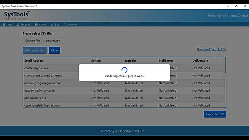Open the Buy menu item
Screen dimensions: 249x140
55,25
